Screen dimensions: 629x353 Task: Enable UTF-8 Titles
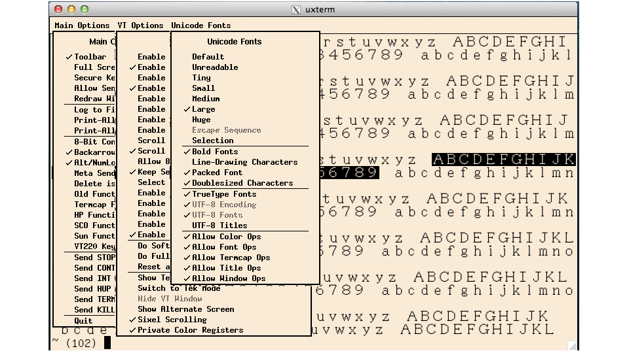pos(219,226)
